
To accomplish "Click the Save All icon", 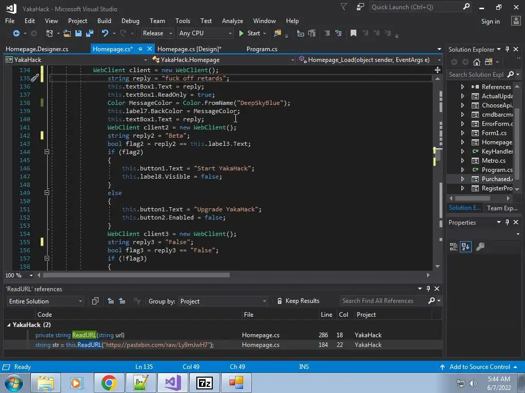I will coord(89,33).
